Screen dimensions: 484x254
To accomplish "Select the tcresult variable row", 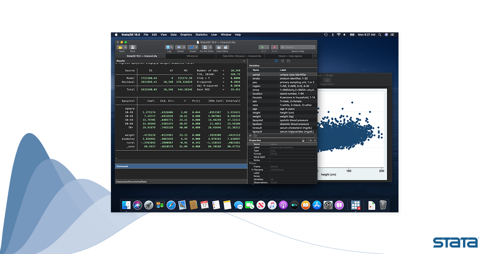I will pos(282,128).
